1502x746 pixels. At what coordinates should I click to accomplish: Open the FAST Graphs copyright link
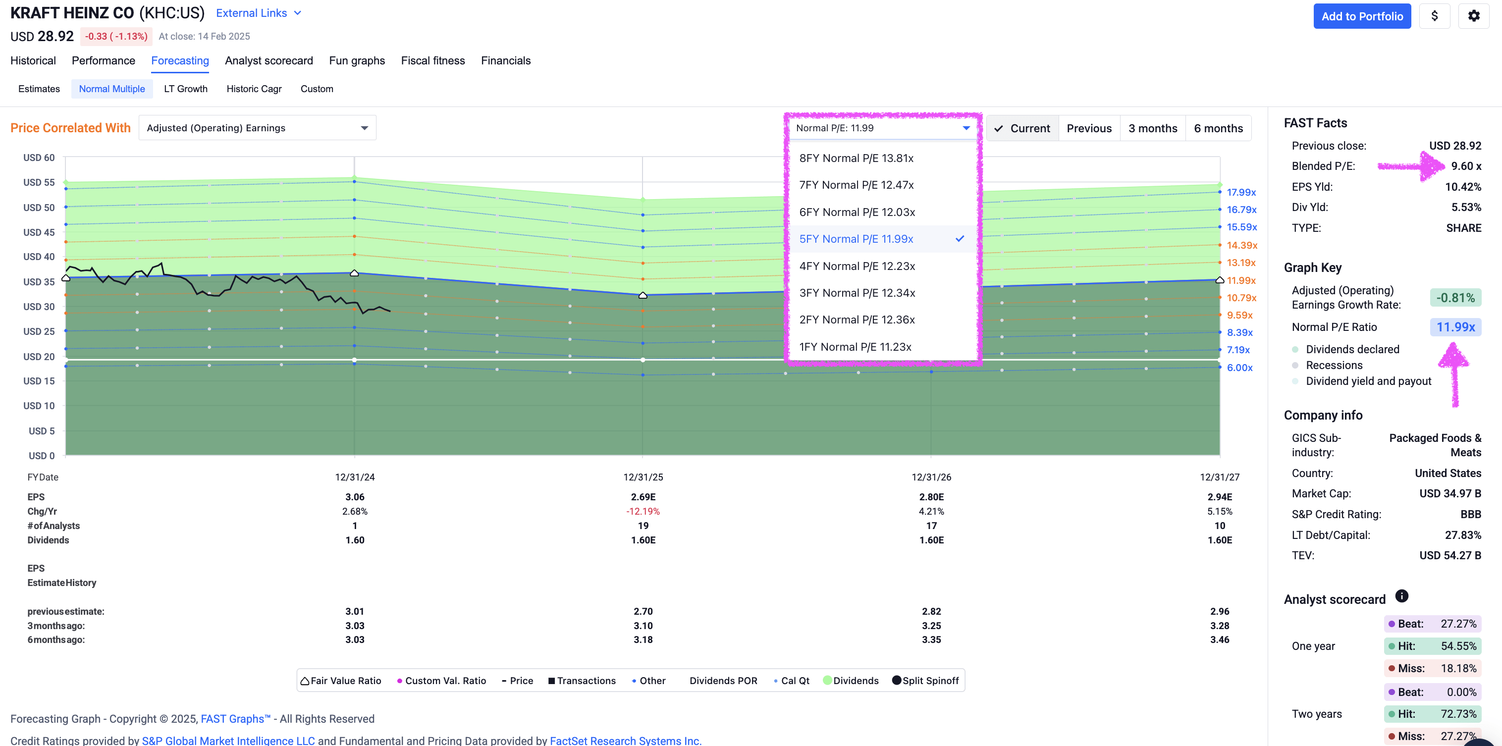coord(236,719)
